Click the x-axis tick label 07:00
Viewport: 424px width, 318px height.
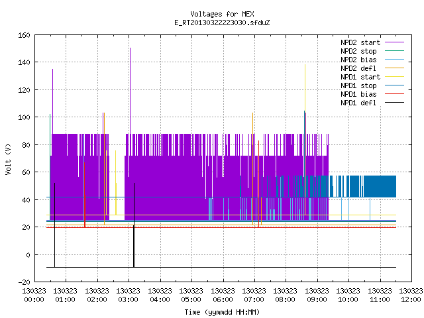point(254,299)
